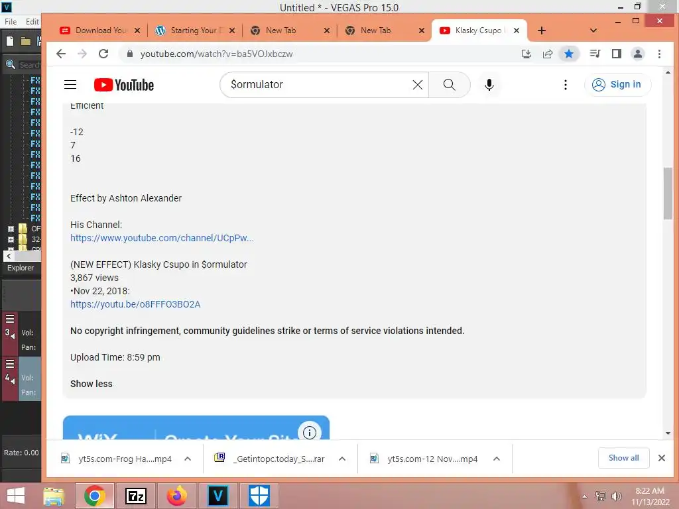Viewport: 679px width, 509px height.
Task: Click the Sign in button
Action: [617, 84]
